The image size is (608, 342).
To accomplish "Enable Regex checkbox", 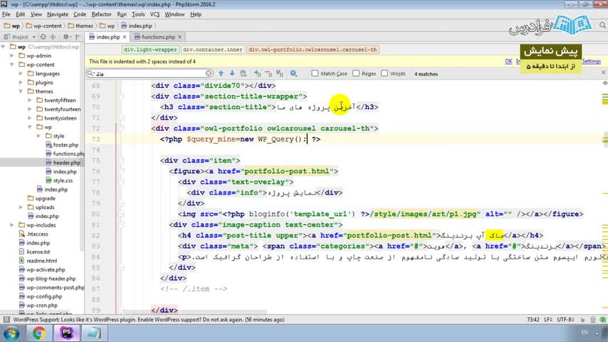I will coord(356,73).
